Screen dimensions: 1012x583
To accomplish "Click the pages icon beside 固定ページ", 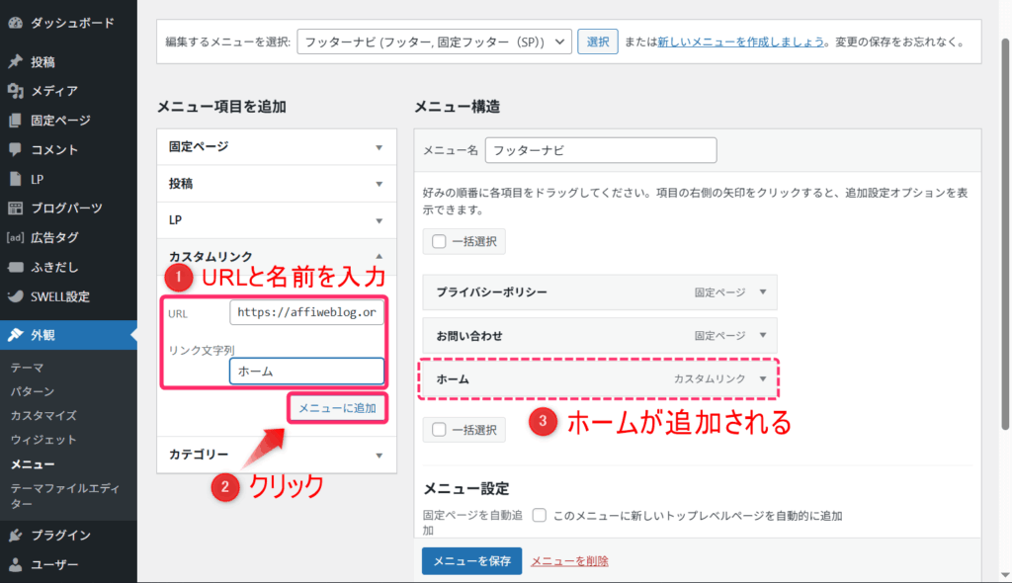I will 16,121.
